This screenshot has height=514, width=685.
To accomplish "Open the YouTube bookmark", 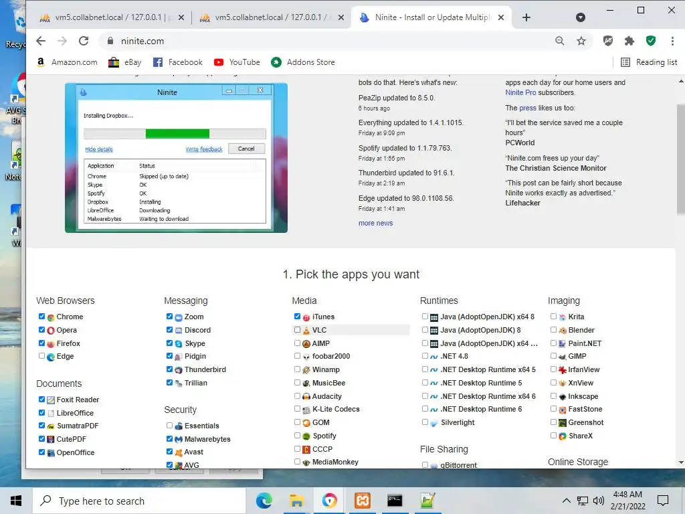I will pyautogui.click(x=237, y=62).
